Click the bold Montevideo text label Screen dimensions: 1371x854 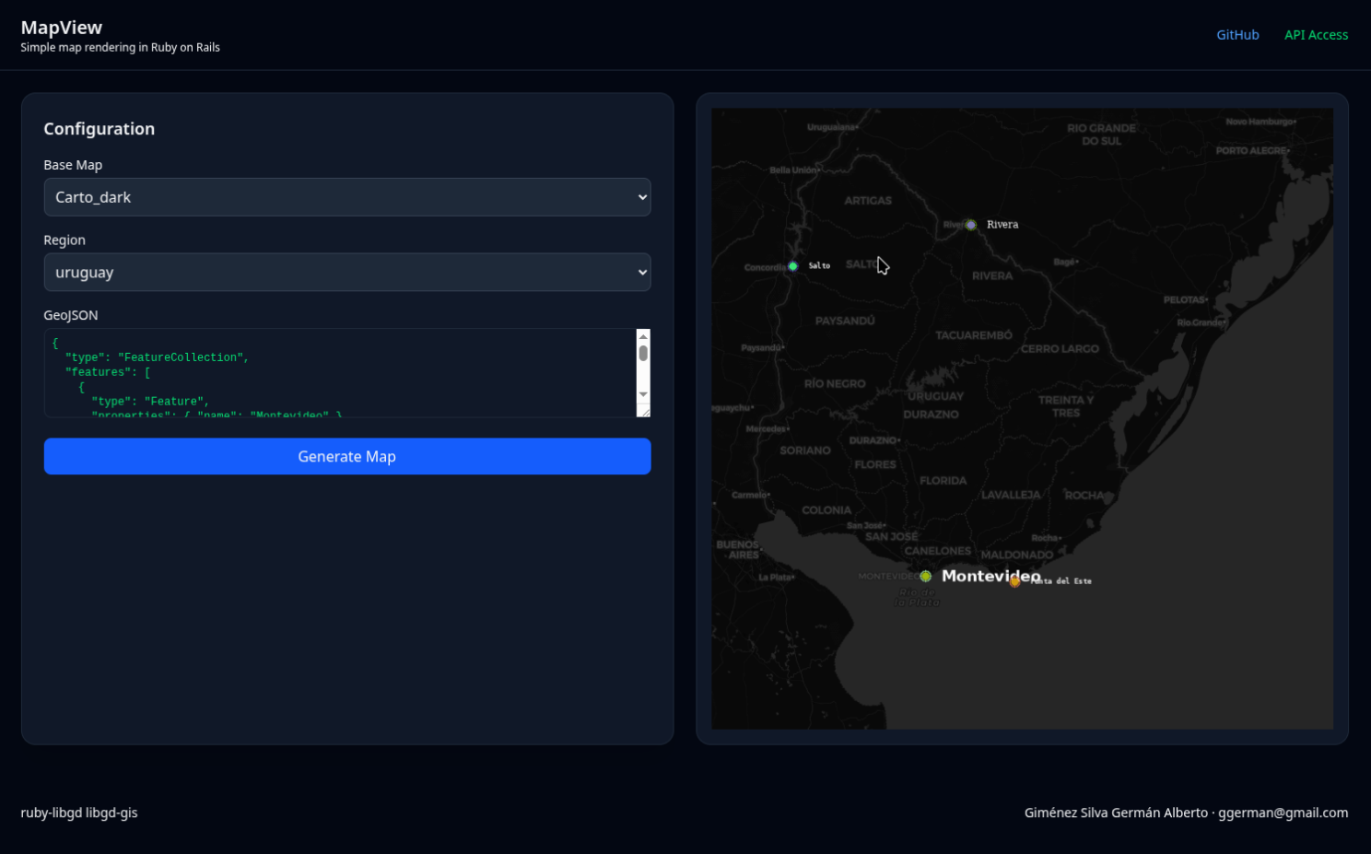(x=990, y=576)
